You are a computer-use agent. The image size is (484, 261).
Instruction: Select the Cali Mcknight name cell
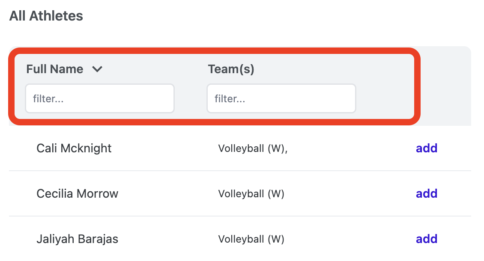74,148
